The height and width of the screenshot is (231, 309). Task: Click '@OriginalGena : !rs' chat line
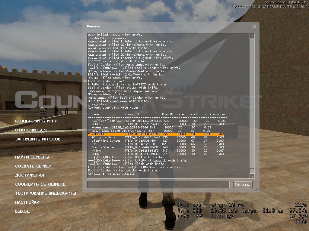point(106,94)
